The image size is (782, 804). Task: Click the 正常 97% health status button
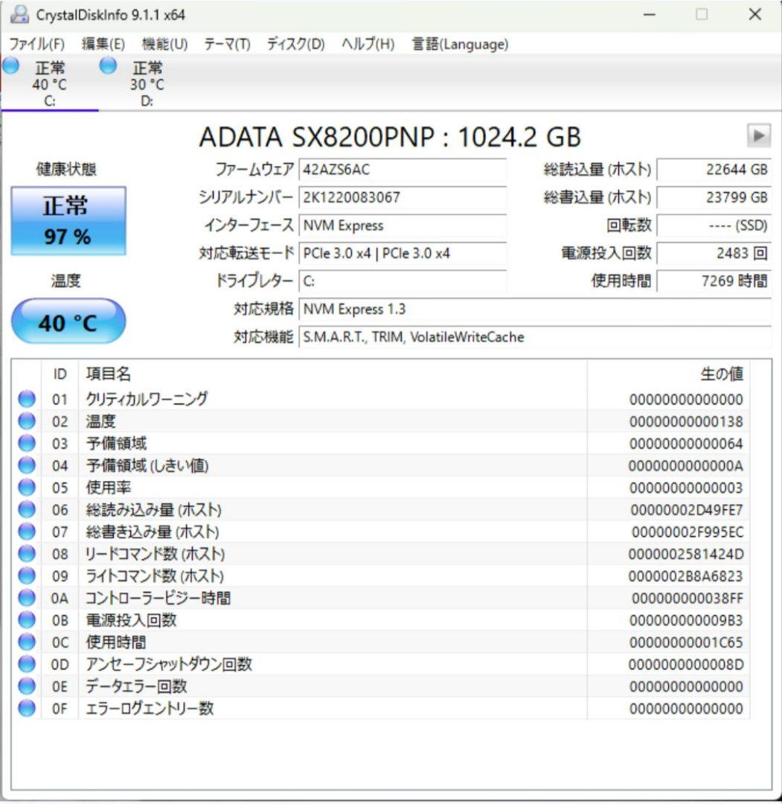pyautogui.click(x=68, y=221)
